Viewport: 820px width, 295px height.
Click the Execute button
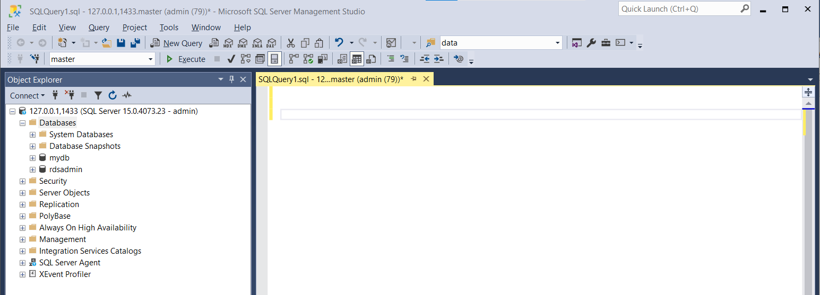[x=186, y=59]
